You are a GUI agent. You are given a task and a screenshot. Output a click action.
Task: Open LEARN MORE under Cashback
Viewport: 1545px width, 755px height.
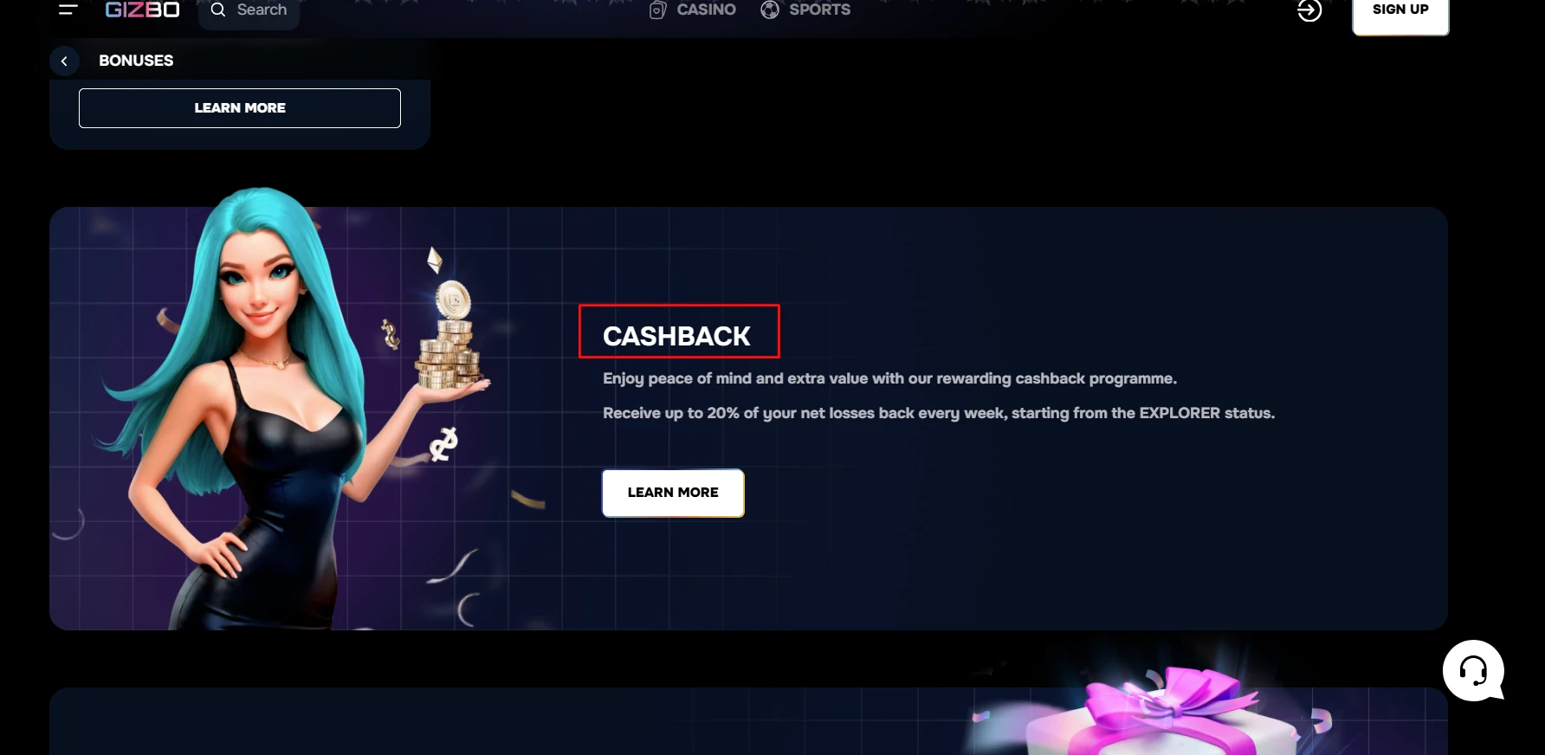click(673, 493)
